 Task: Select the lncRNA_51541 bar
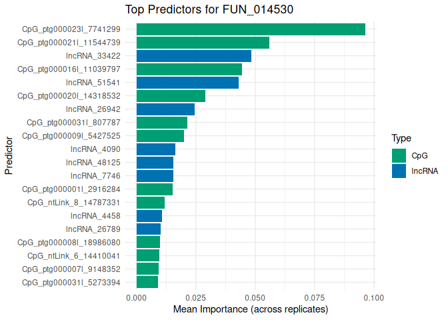pyautogui.click(x=187, y=83)
